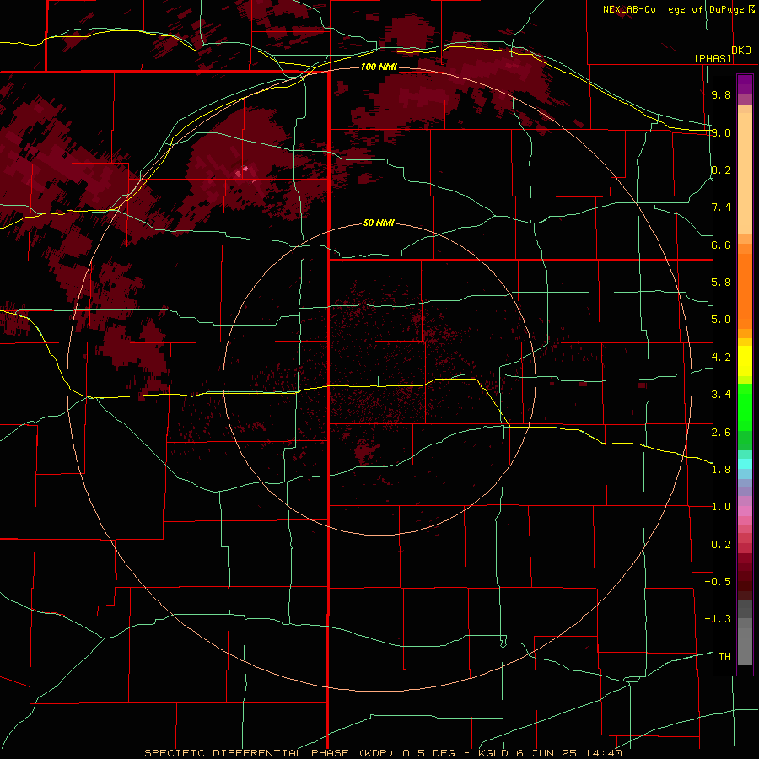Click the green segment of the color bar
The width and height of the screenshot is (759, 759).
(x=745, y=407)
